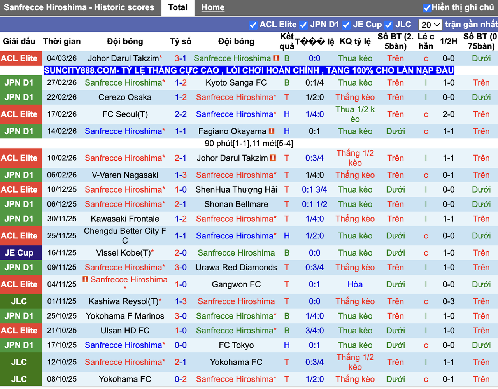Switch to the Total tab
This screenshot has width=498, height=389.
coord(178,7)
